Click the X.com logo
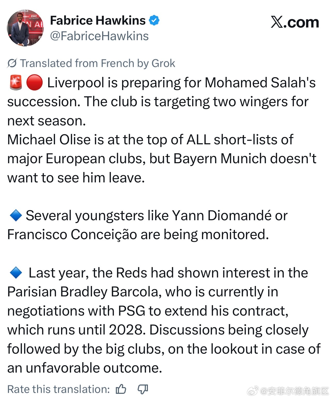Viewport: 332px width, 399px height. click(x=295, y=22)
